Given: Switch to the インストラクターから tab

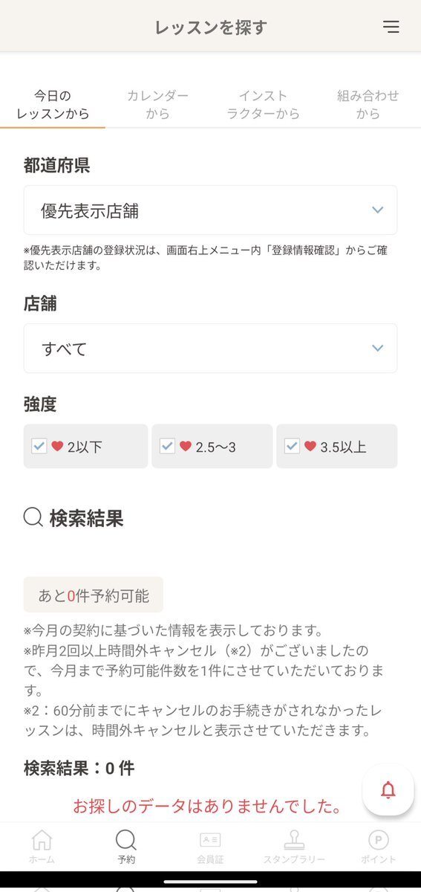Looking at the screenshot, I should 263,105.
